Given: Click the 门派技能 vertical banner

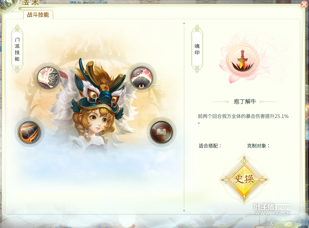Looking at the screenshot, I should [17, 49].
